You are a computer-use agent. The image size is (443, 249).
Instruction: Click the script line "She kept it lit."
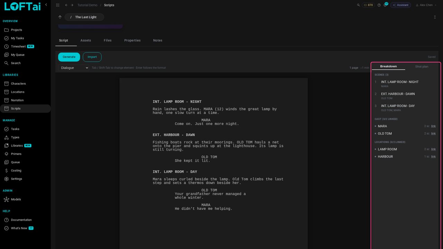[x=192, y=161]
